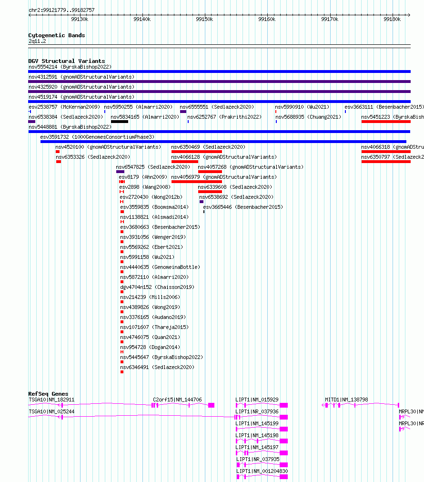Select the blue bar under nsv5554214
424x482 pixels.
219,72
